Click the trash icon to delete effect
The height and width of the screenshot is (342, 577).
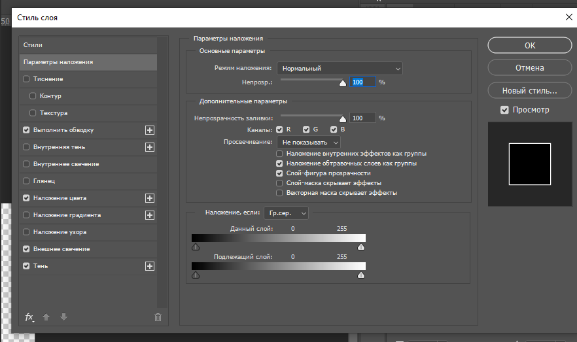click(158, 317)
